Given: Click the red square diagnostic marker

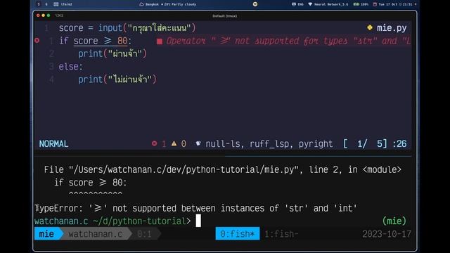Looking at the screenshot, I should (x=160, y=41).
